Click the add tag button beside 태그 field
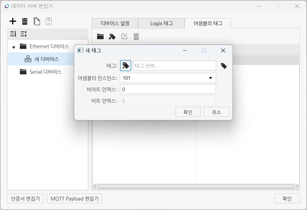Image resolution: width=307 pixels, height=210 pixels. pos(126,66)
